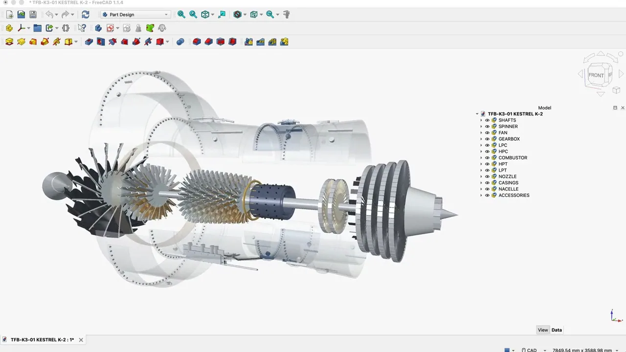Switch to the Data property tab
This screenshot has width=626, height=352.
(557, 330)
